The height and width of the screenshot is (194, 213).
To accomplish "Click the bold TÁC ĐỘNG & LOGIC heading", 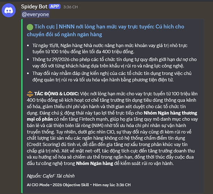I will (x=56, y=94).
